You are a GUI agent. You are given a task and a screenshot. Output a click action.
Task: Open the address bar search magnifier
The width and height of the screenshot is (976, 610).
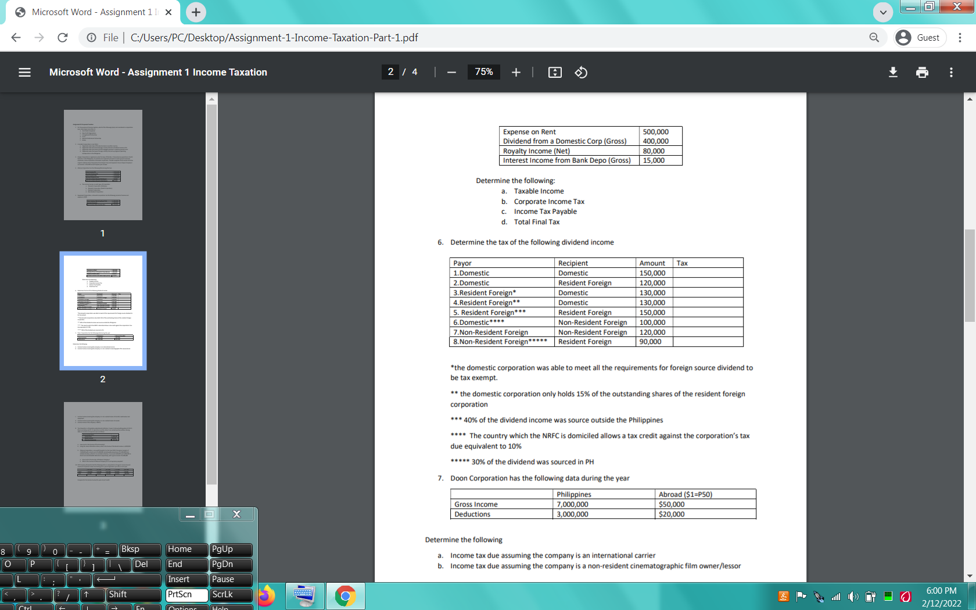click(x=874, y=37)
